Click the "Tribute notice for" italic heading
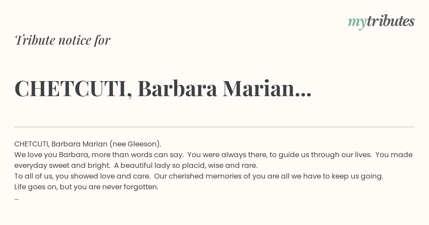 coord(63,40)
